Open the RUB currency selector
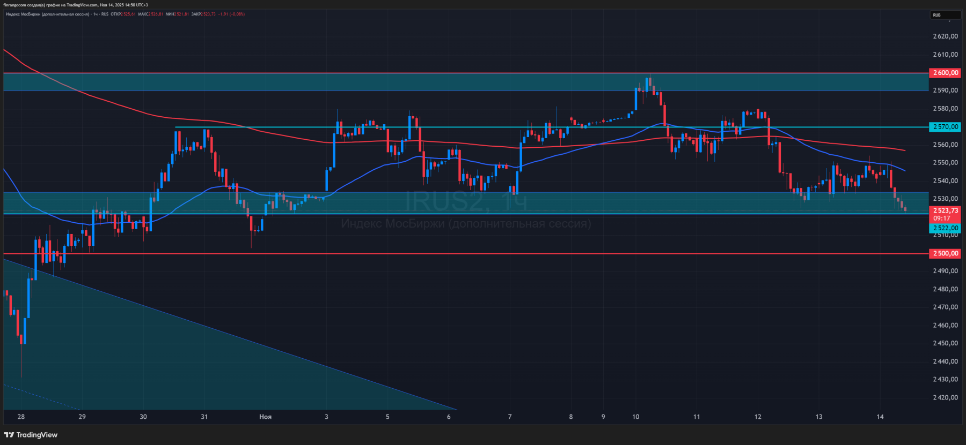This screenshot has height=445, width=966. click(945, 15)
